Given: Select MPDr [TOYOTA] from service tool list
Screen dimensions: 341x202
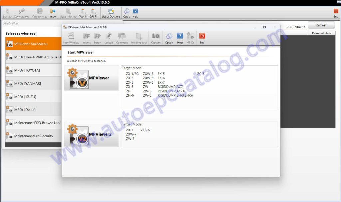Looking at the screenshot, I should (x=33, y=71).
